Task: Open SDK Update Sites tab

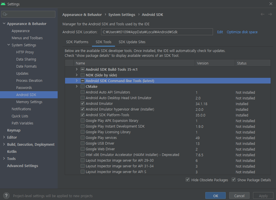Action: tap(132, 42)
